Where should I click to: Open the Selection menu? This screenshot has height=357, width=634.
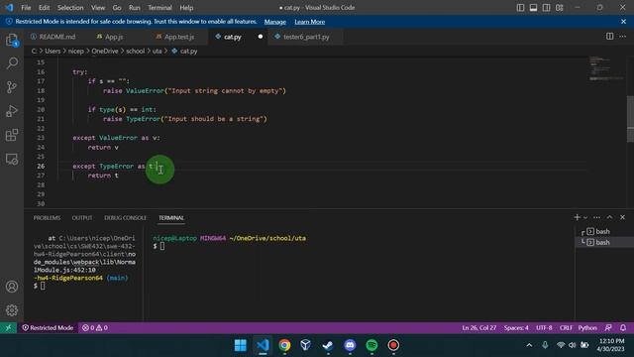70,8
